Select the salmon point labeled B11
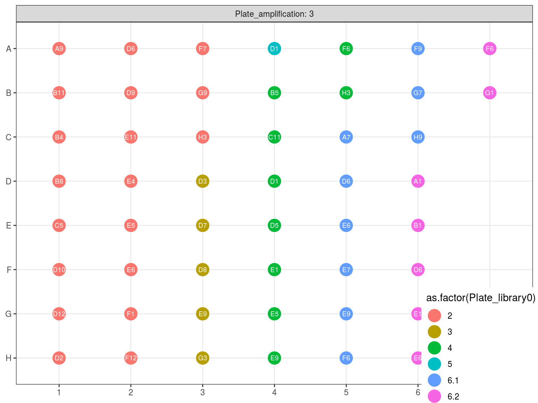538x403 pixels. click(x=59, y=93)
